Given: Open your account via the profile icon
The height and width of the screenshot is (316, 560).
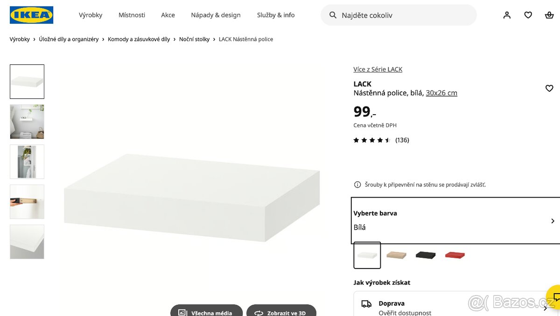Looking at the screenshot, I should [x=507, y=15].
